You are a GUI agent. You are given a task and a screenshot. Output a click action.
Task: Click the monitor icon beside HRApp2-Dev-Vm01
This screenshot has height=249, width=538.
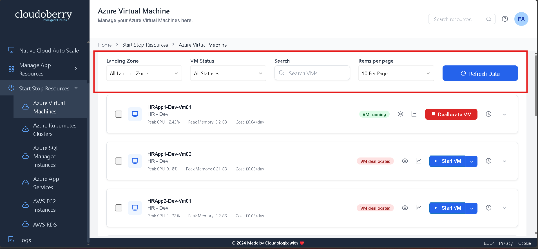coord(135,208)
